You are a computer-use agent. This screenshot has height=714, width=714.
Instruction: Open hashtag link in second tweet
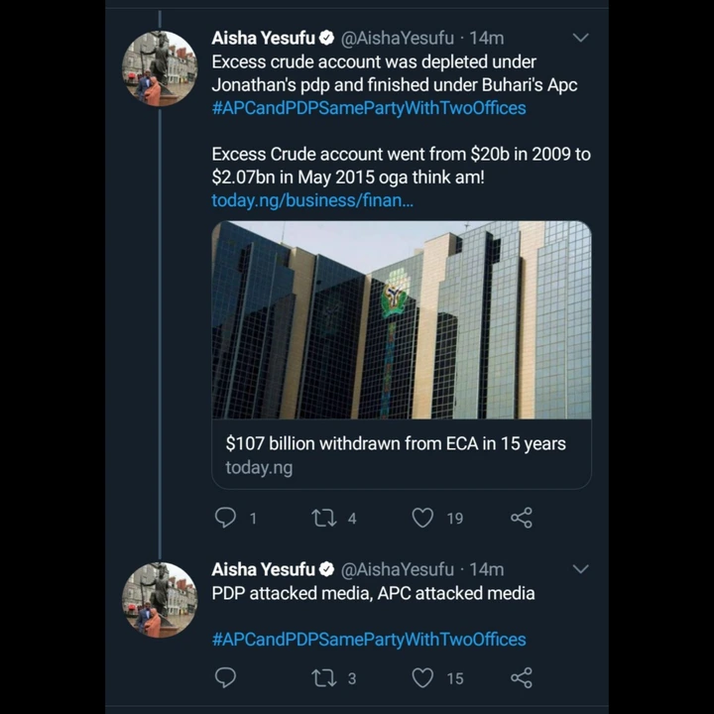[369, 640]
